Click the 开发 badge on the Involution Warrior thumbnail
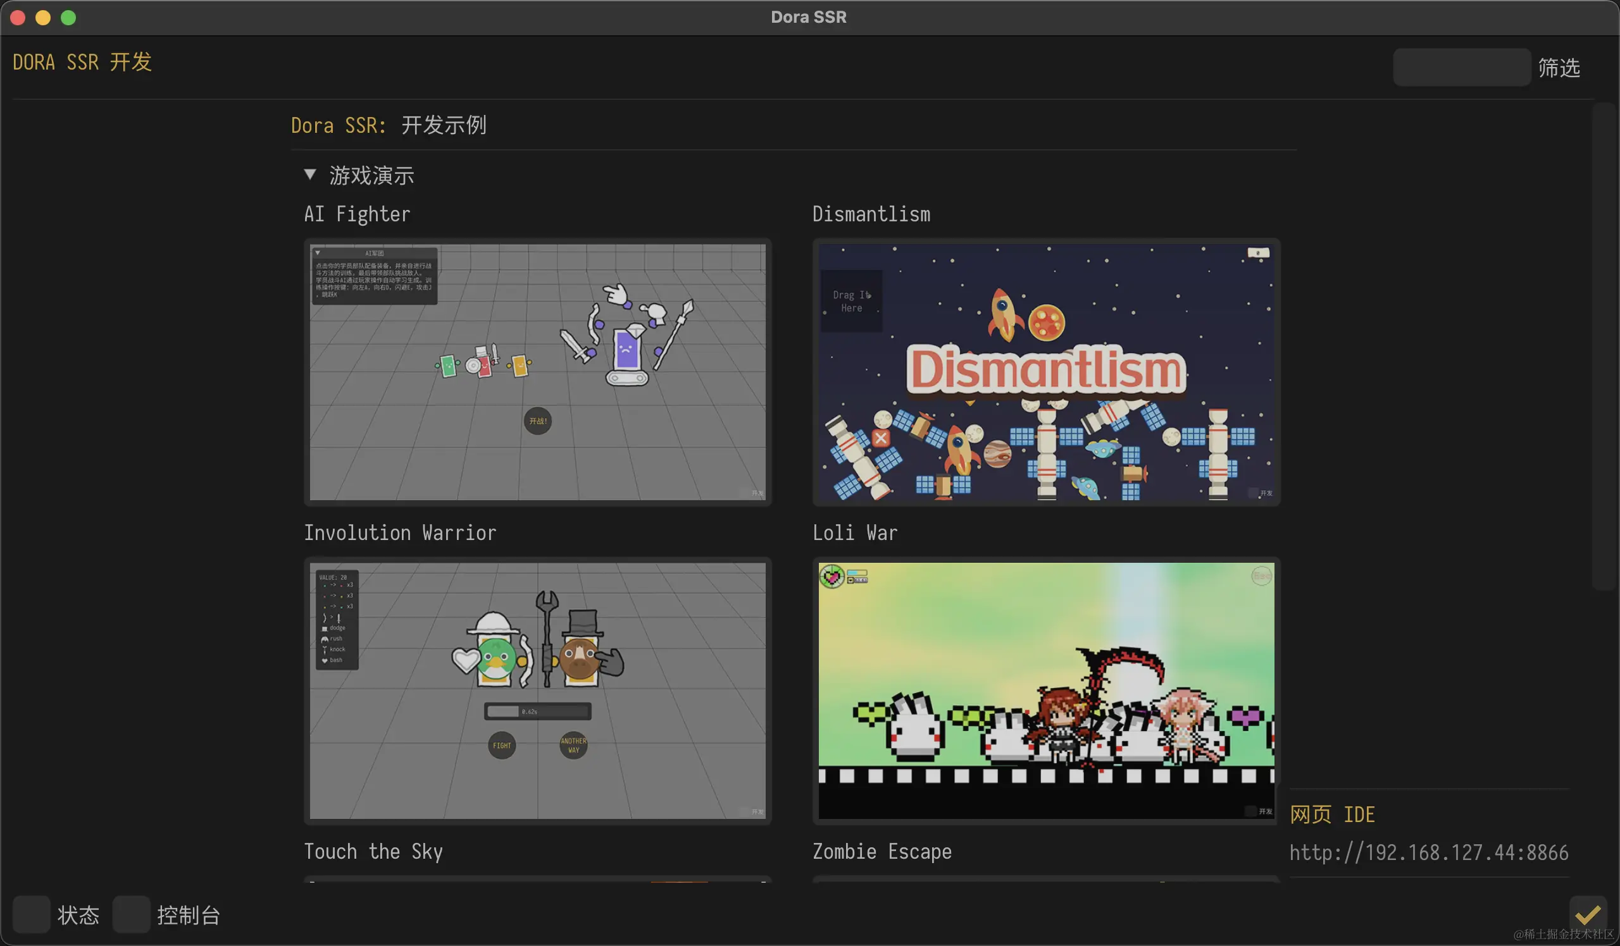This screenshot has height=946, width=1620. [757, 811]
